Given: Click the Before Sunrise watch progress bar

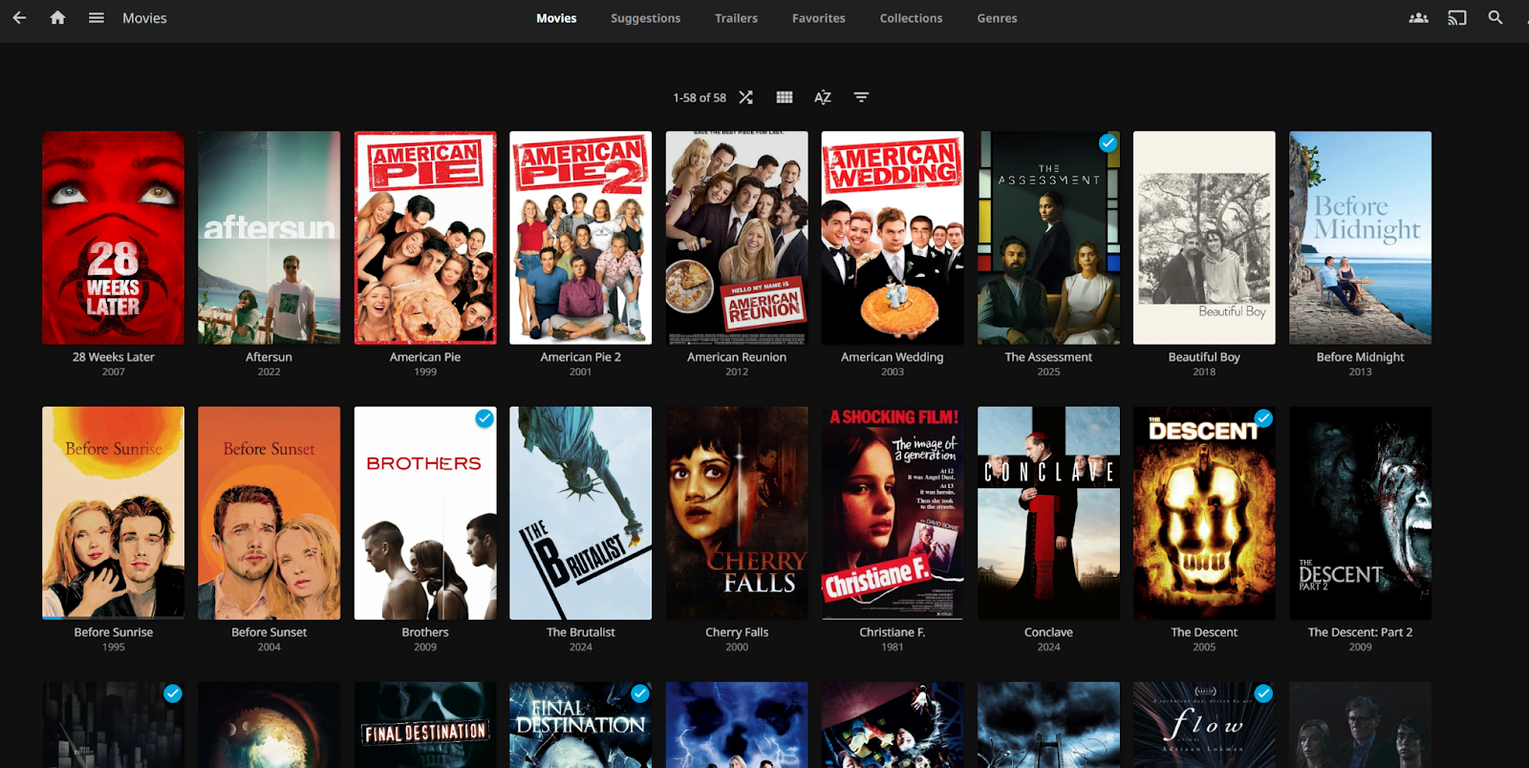Looking at the screenshot, I should pyautogui.click(x=114, y=617).
